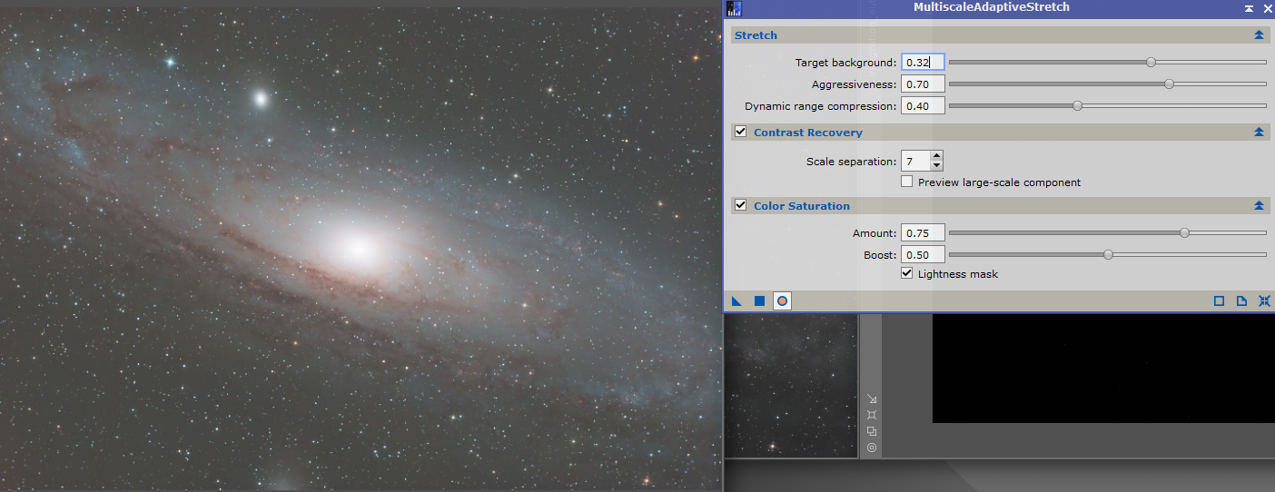The height and width of the screenshot is (492, 1275).
Task: Decrease Scale separation with down arrow
Action: [x=937, y=166]
